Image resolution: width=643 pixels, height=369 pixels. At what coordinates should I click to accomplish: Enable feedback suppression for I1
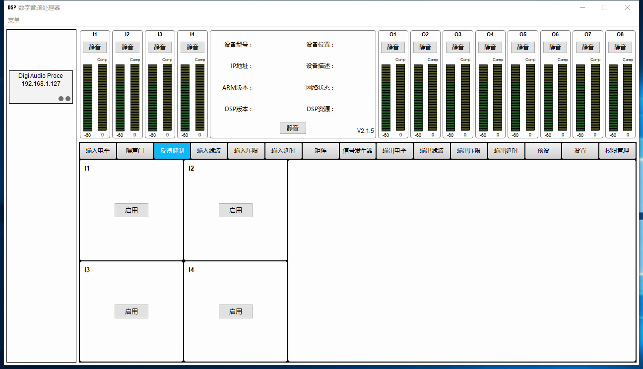[x=131, y=210]
